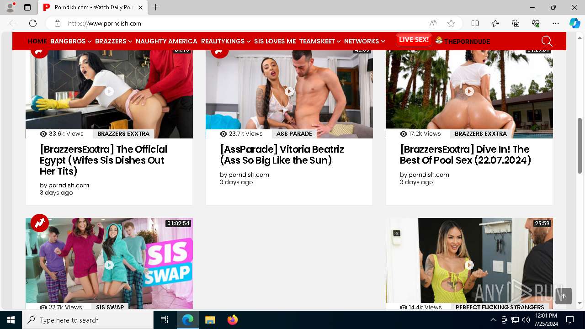Open the volume control in system tray
Screen dimensions: 585x329
click(526, 320)
